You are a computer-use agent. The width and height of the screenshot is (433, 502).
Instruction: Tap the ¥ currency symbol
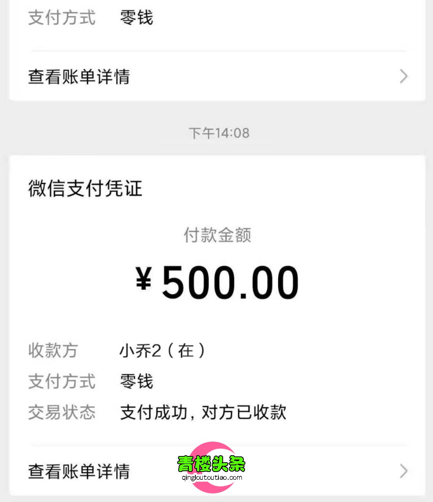(x=144, y=279)
